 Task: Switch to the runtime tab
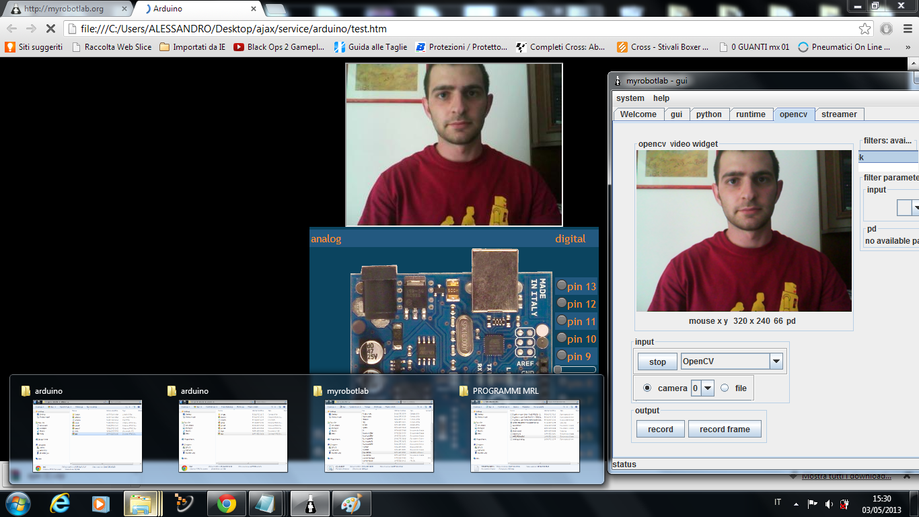click(x=751, y=114)
